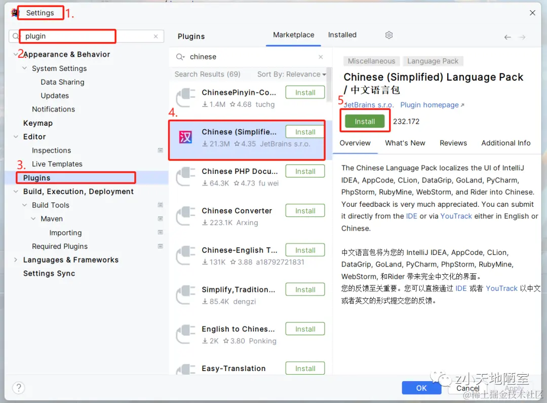Open the Reviews tab

coord(453,143)
